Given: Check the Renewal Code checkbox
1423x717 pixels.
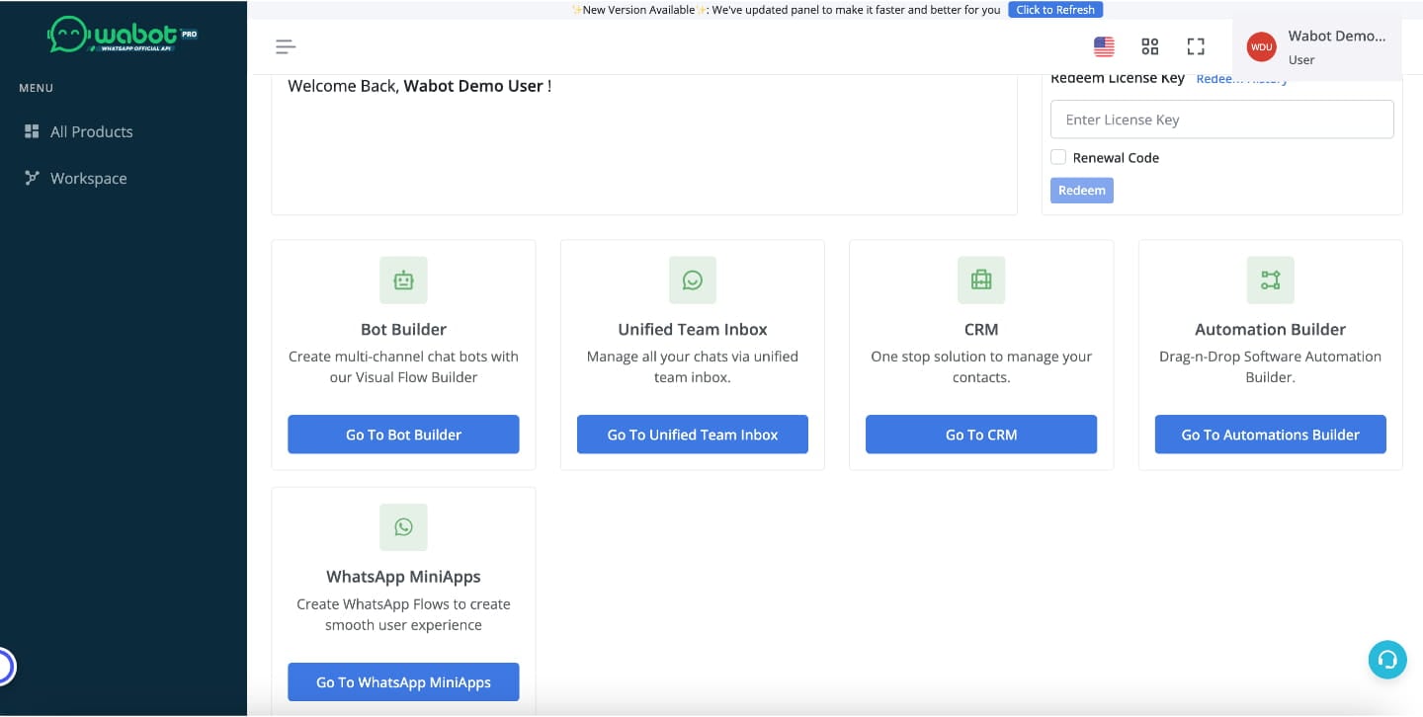Looking at the screenshot, I should pos(1058,157).
